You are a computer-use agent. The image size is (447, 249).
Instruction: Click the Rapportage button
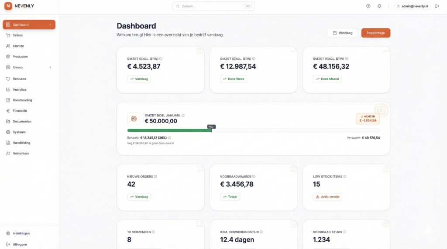point(376,33)
